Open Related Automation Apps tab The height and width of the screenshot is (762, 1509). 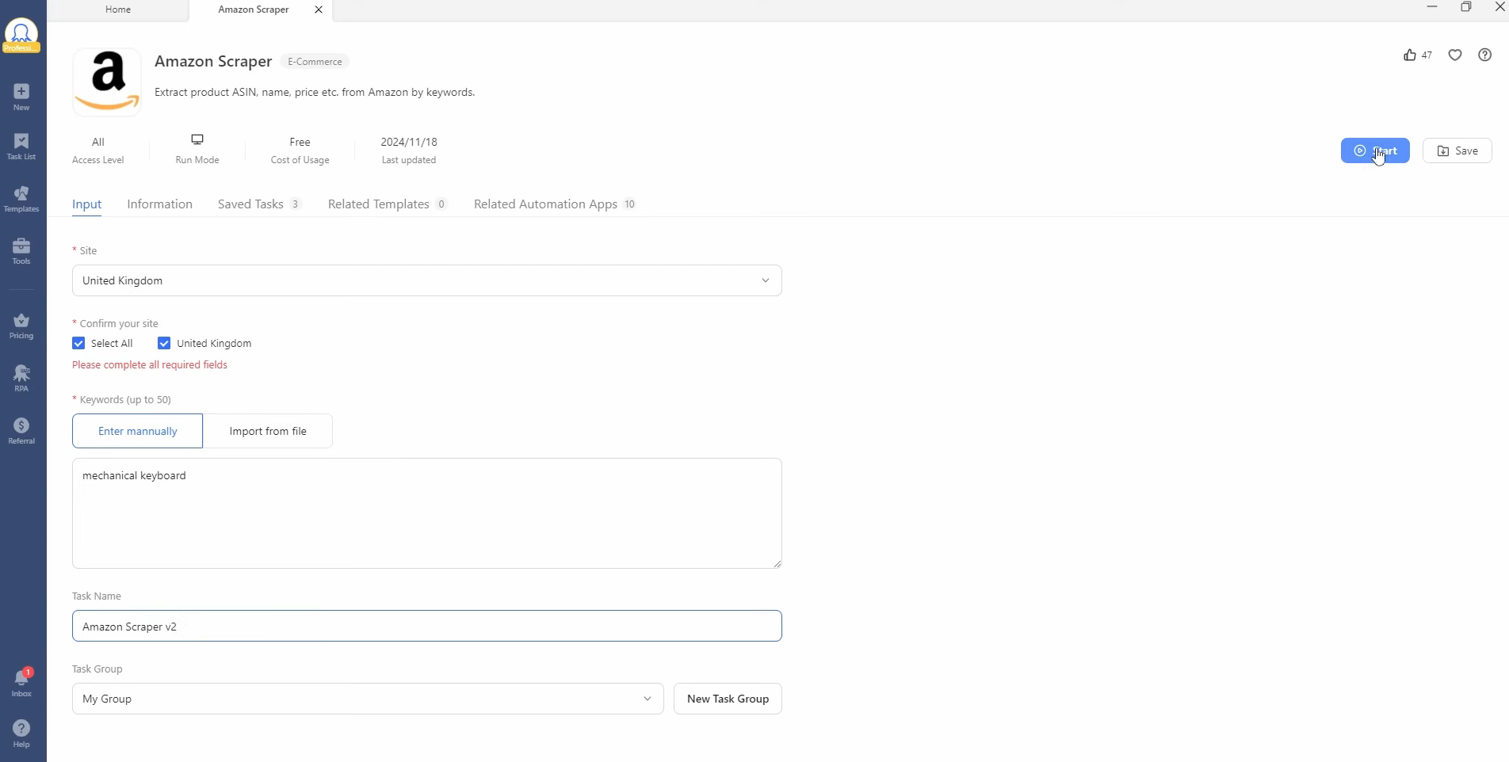click(555, 204)
